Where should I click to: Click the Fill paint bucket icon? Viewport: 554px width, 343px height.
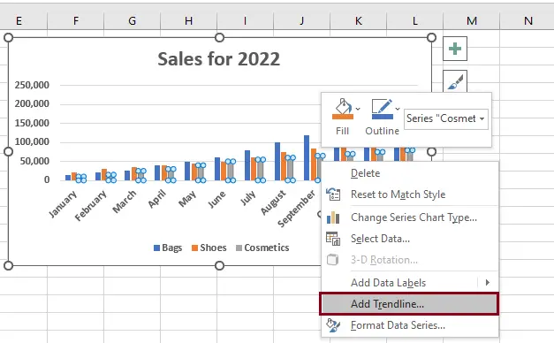(x=343, y=109)
